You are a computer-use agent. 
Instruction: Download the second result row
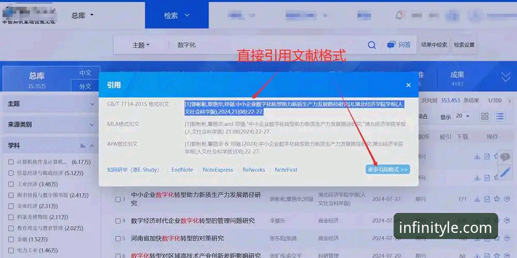tap(477, 178)
